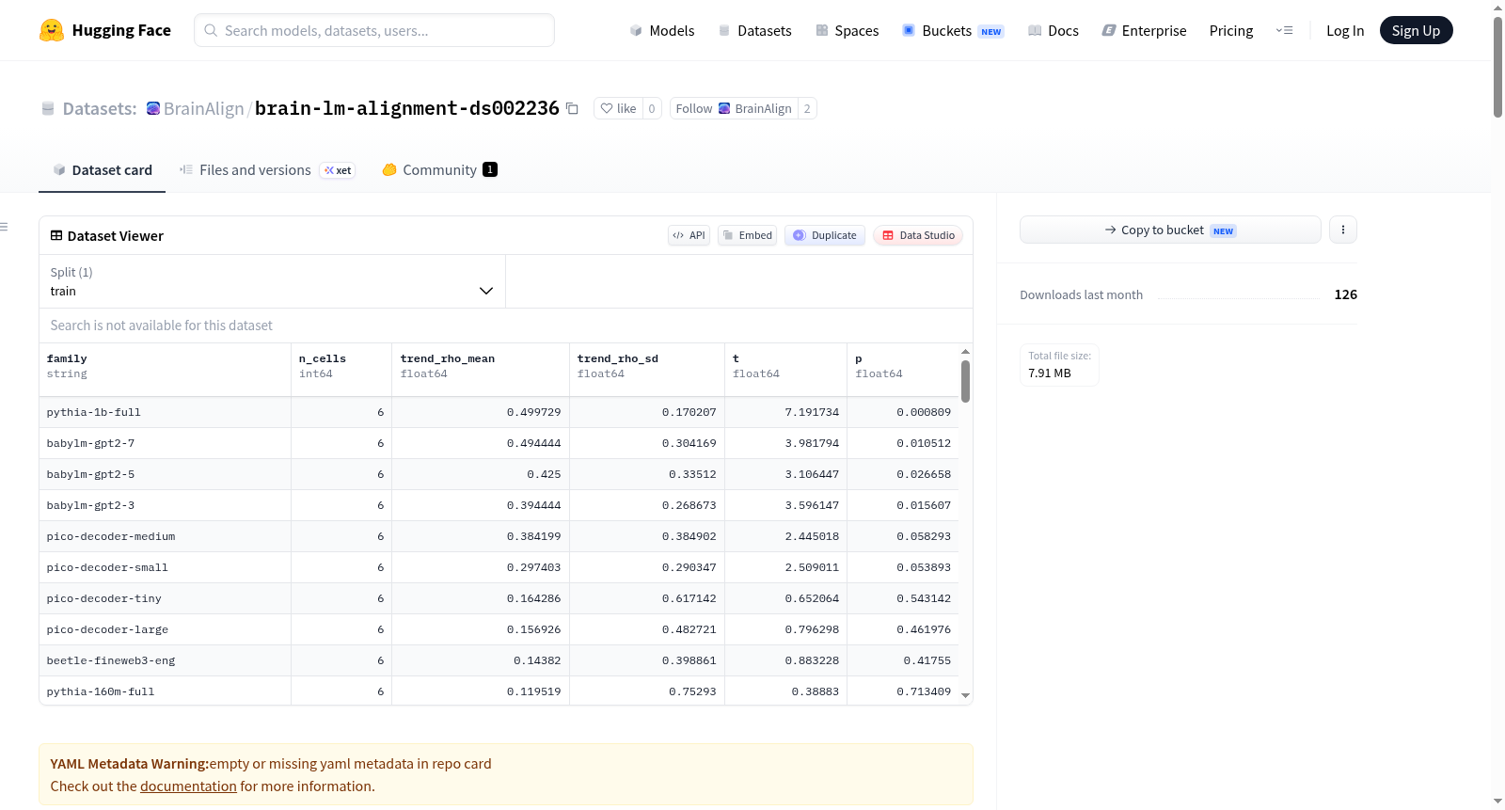Open the three-dot options menu near Copy to bucket

click(1343, 230)
